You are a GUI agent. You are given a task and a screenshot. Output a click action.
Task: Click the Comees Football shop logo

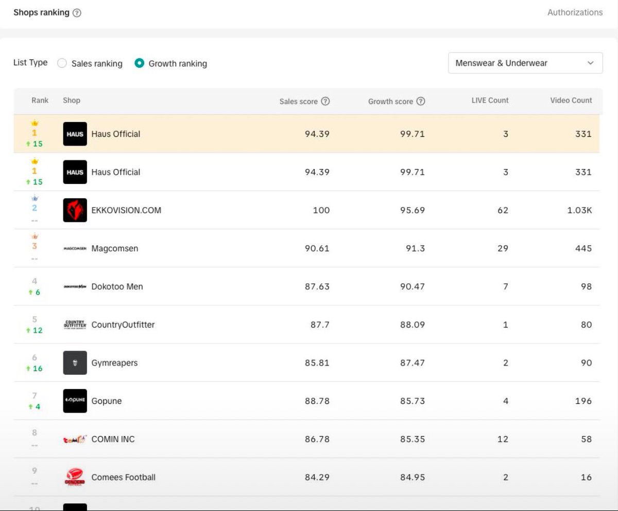tap(75, 477)
